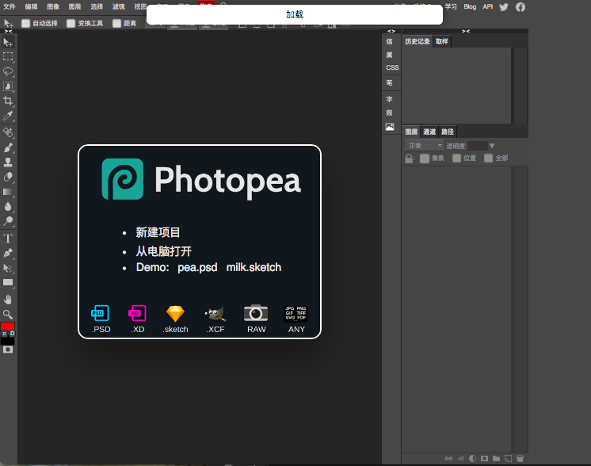This screenshot has height=466, width=591.
Task: Select the Crop tool
Action: point(8,101)
